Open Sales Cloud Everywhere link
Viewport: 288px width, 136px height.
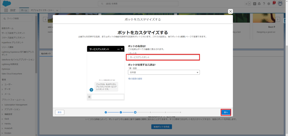(x=12, y=74)
